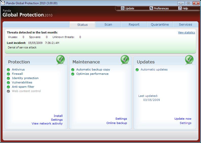Click the Help question mark icon
Screen dimensions: 201x143
180,8
